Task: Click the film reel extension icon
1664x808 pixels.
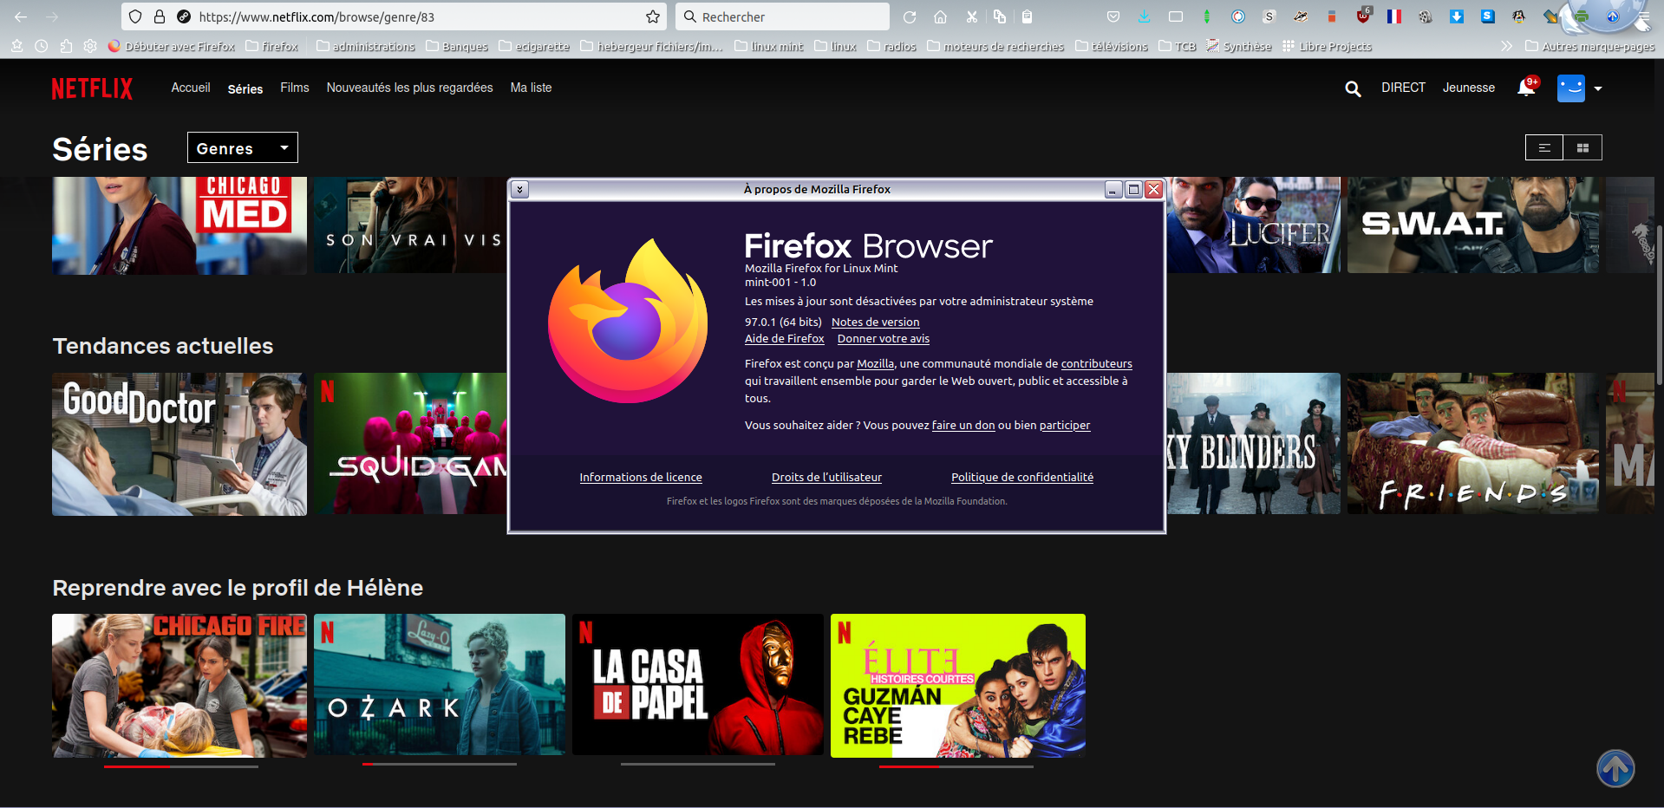Action: coord(1426,16)
